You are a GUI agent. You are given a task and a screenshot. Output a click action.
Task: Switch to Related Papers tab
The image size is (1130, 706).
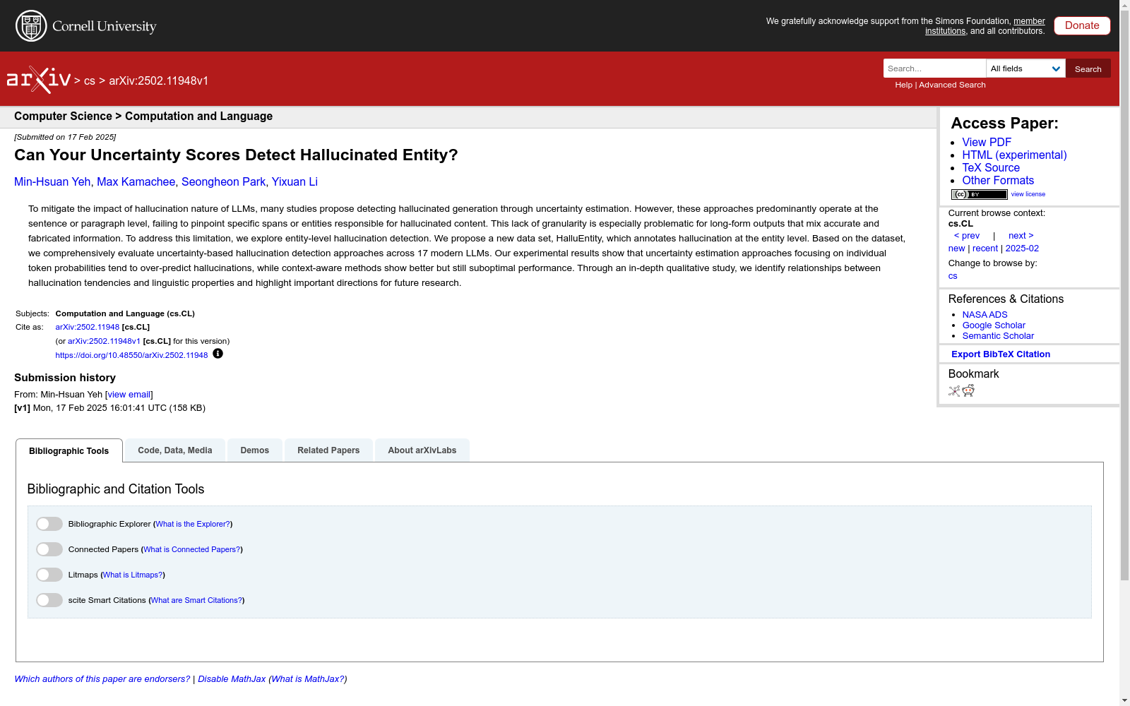click(x=328, y=450)
